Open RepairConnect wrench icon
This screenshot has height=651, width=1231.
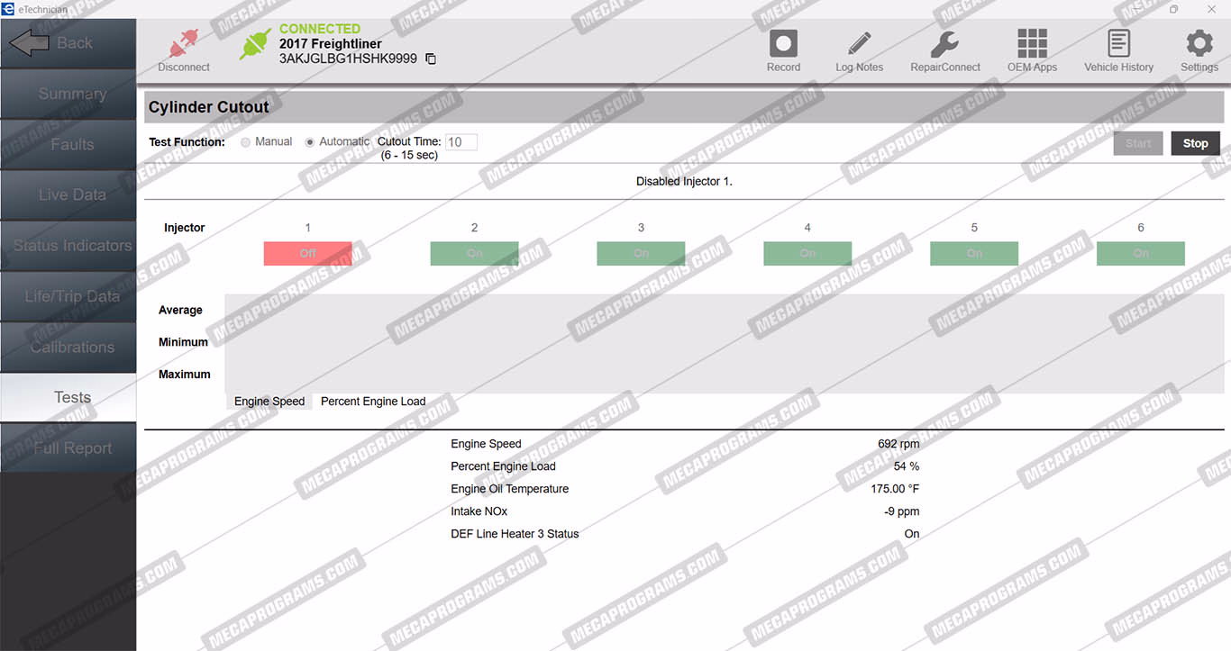tap(944, 44)
